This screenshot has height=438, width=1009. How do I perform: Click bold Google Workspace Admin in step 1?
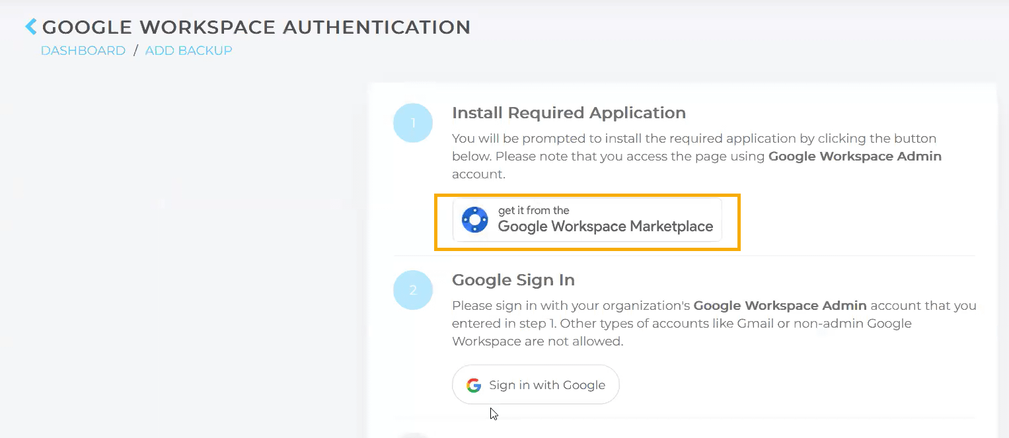click(x=854, y=157)
